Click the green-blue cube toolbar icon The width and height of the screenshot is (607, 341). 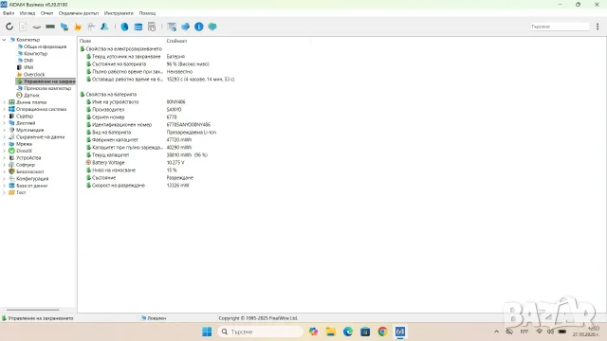tap(212, 27)
